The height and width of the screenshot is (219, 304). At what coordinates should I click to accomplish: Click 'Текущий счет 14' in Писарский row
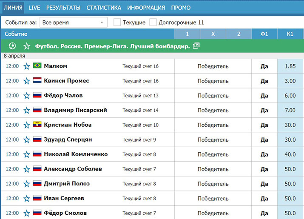[x=141, y=111]
